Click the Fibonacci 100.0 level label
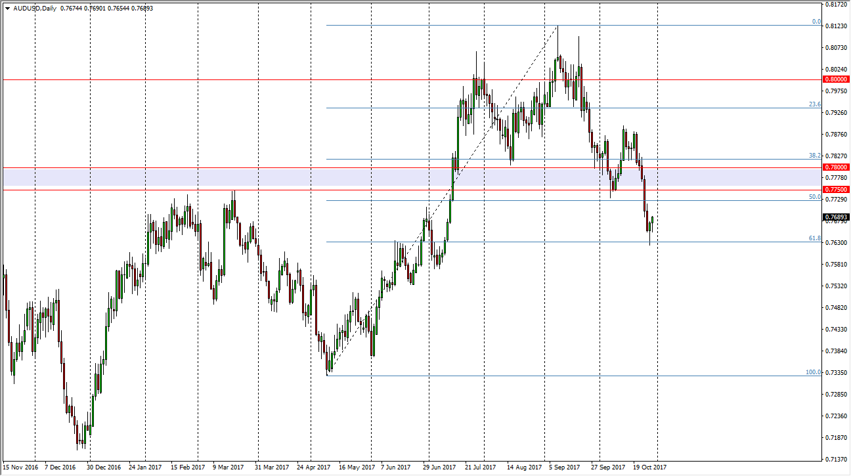 point(814,372)
